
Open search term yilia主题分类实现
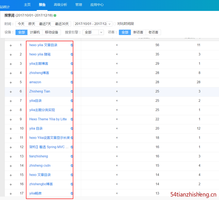tap(42, 110)
